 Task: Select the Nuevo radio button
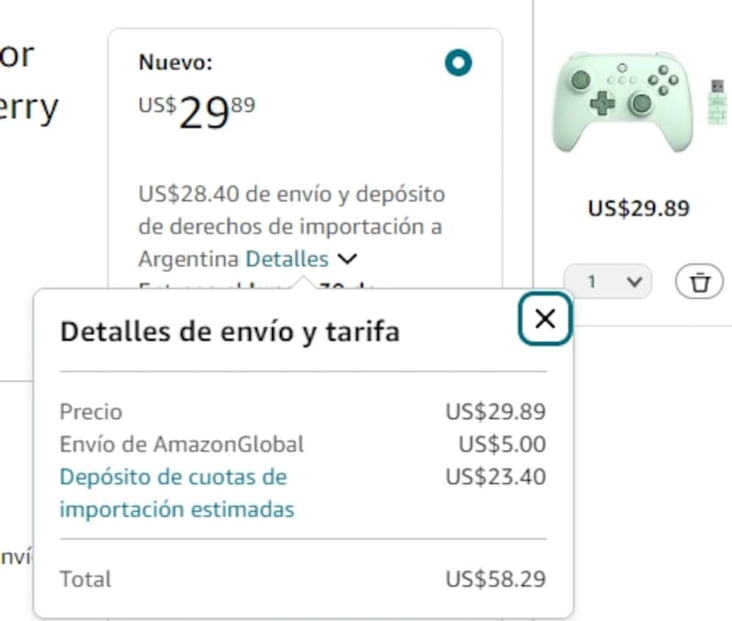coord(457,63)
